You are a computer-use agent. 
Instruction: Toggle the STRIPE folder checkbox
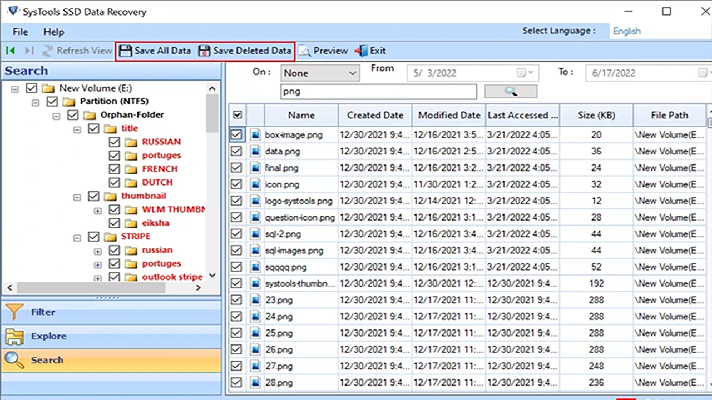(93, 237)
